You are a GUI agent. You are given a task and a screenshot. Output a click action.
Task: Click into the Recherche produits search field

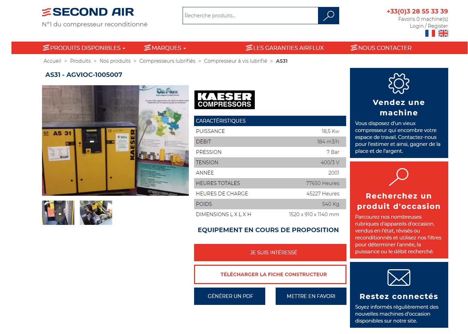point(250,16)
